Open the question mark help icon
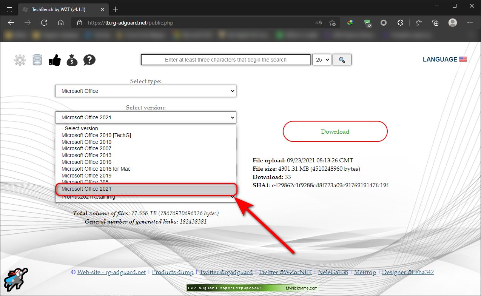 click(89, 60)
